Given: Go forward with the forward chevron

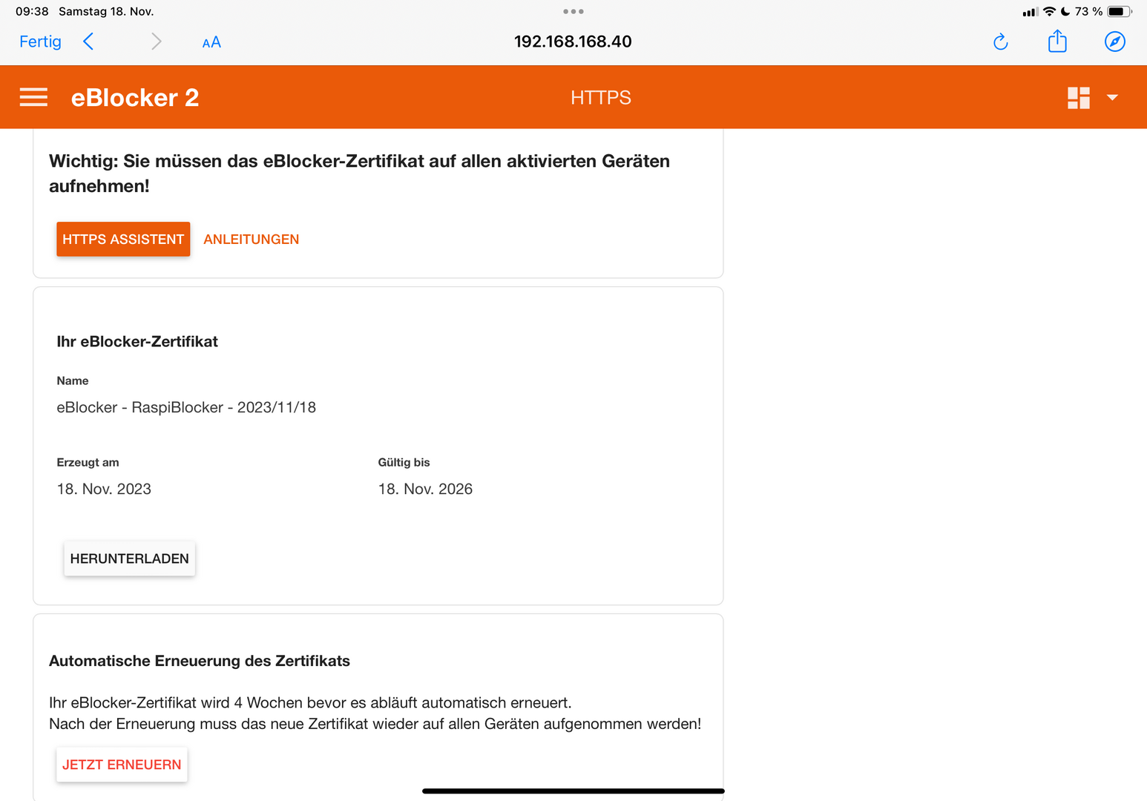Looking at the screenshot, I should pyautogui.click(x=156, y=42).
